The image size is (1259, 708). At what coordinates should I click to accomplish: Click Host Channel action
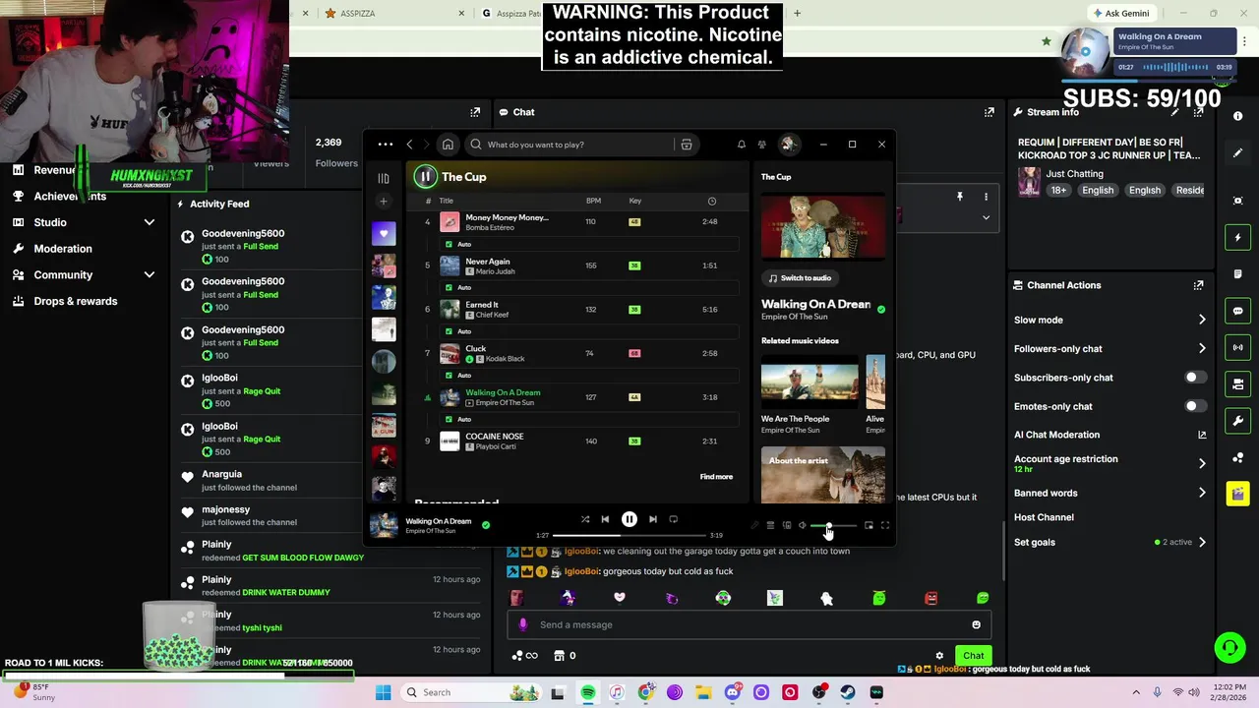click(1044, 517)
